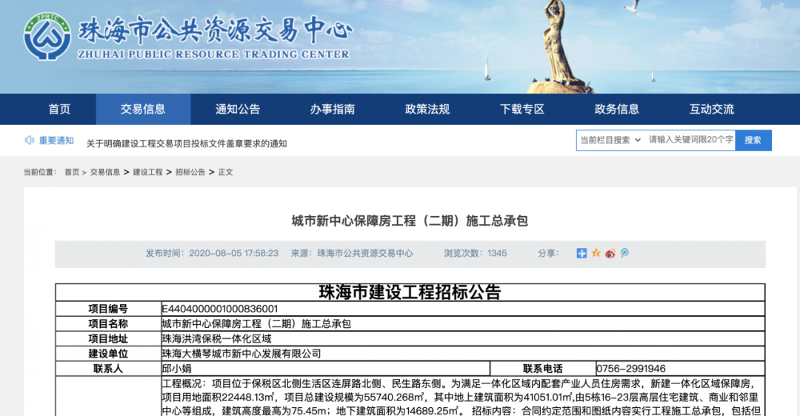
Task: Open the notice about bid document stamping
Action: [187, 144]
